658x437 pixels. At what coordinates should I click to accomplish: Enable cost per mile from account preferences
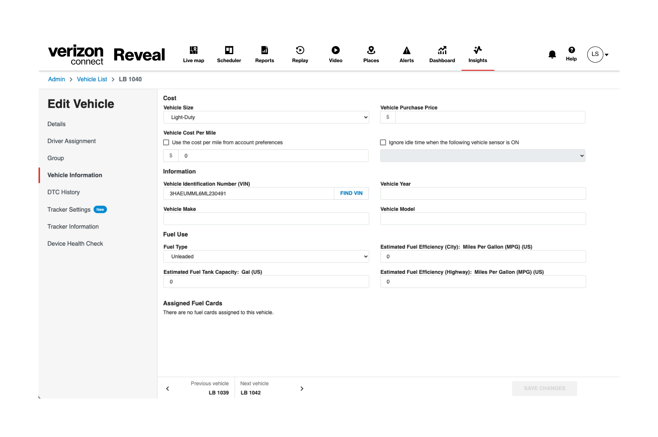(166, 142)
